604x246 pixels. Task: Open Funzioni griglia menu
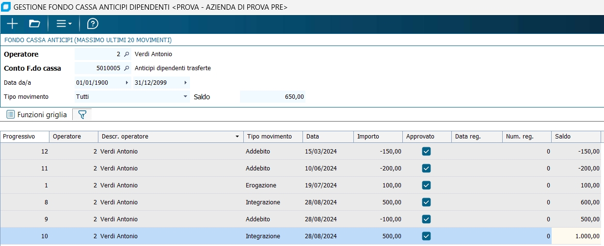[x=37, y=115]
